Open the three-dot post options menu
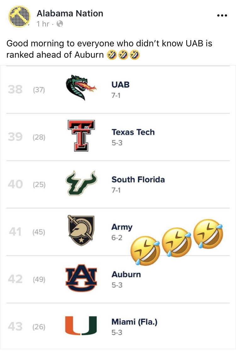The height and width of the screenshot is (354, 236). point(222,15)
